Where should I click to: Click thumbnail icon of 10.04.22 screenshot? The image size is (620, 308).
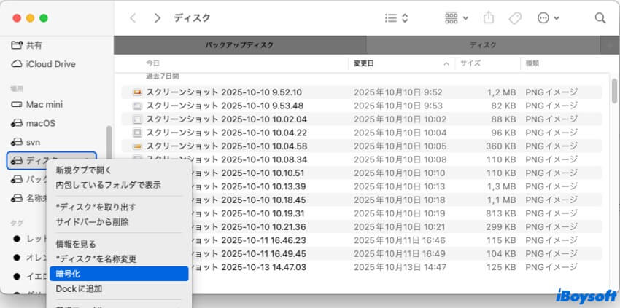point(137,133)
